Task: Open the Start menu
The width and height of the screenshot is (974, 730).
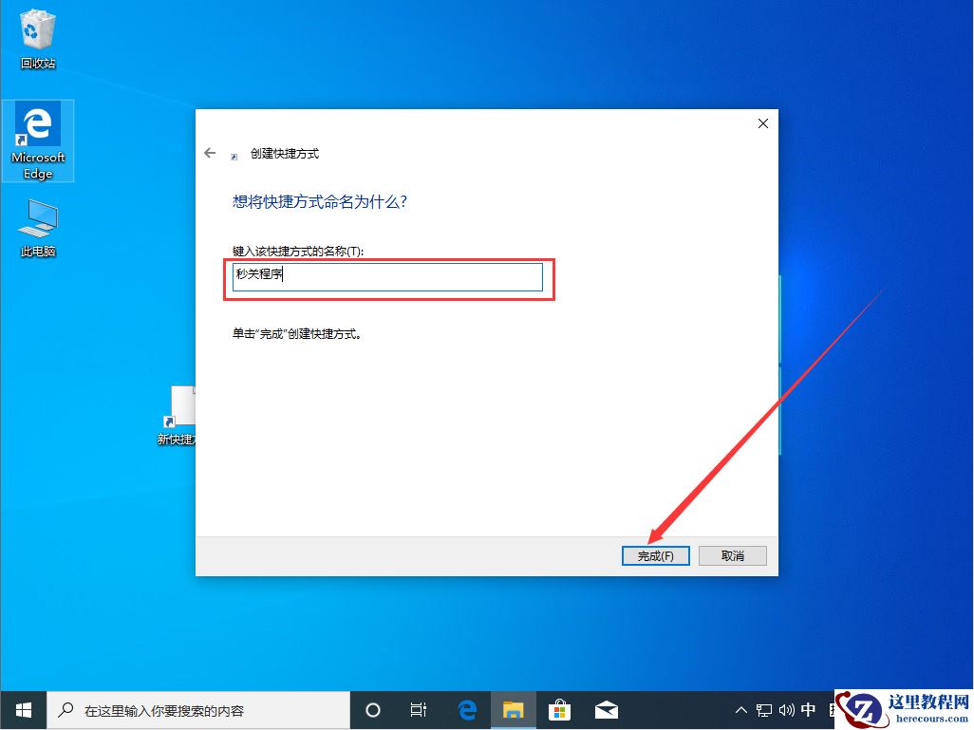Action: tap(23, 709)
